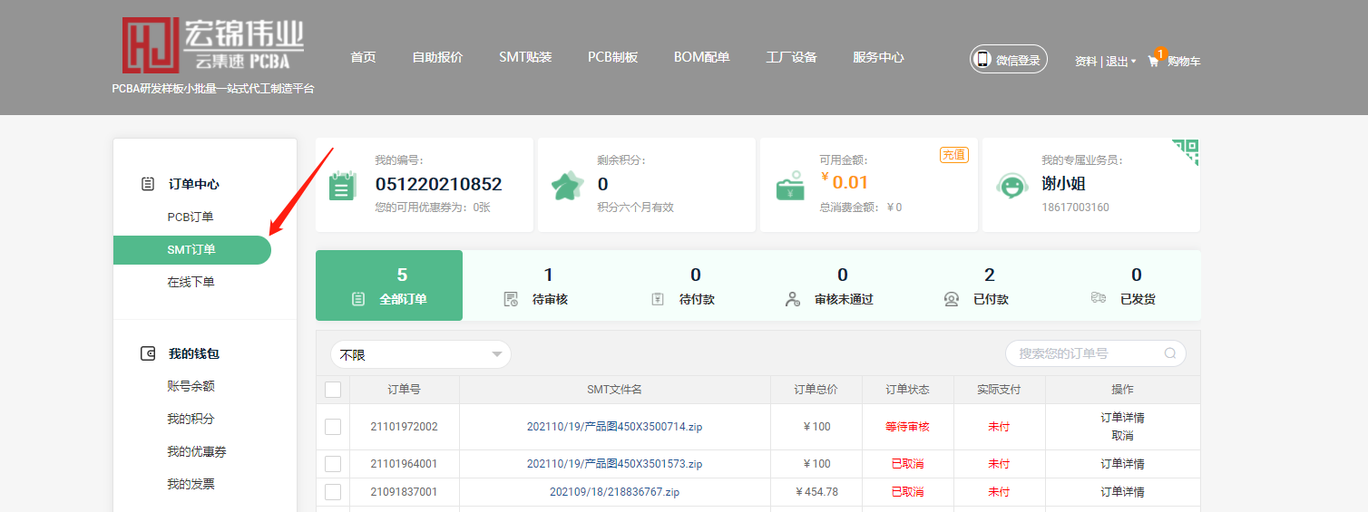Click the shopping cart icon
Screen dimensions: 1368x512
(1154, 61)
